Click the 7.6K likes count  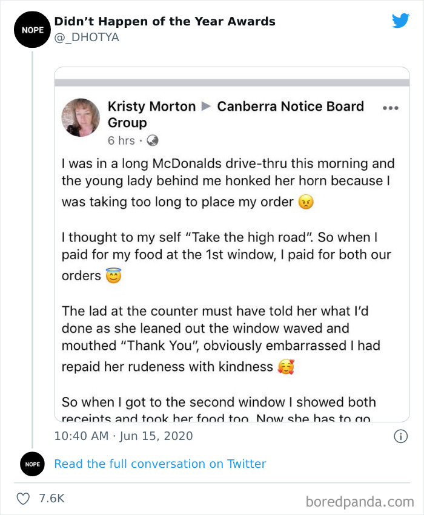click(51, 499)
